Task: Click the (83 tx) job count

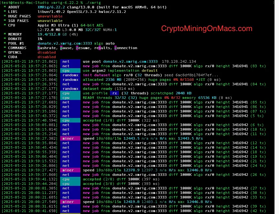Action: tap(258, 66)
